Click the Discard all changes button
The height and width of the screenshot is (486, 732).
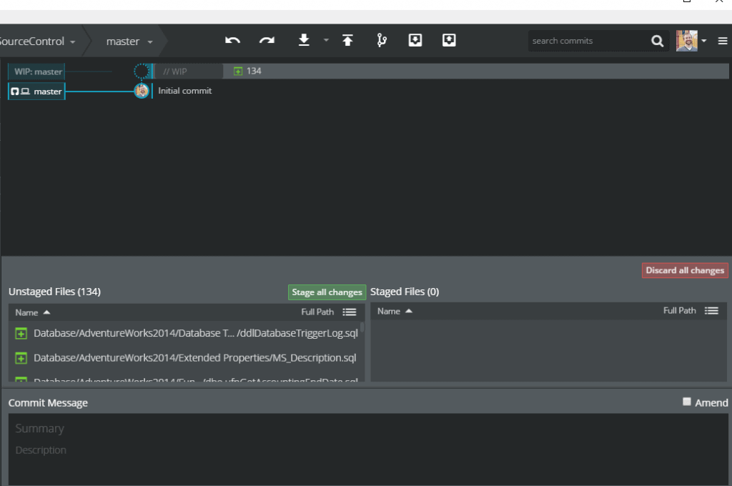click(684, 270)
